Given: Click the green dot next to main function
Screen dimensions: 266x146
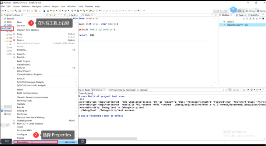Looking at the screenshot, I should click(x=224, y=25).
